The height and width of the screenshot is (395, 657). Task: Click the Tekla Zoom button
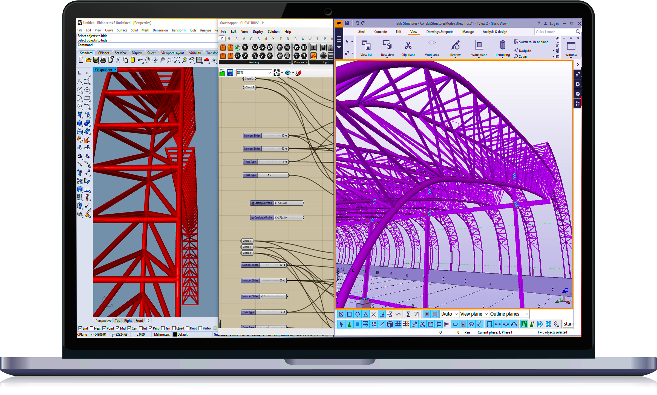click(x=520, y=57)
